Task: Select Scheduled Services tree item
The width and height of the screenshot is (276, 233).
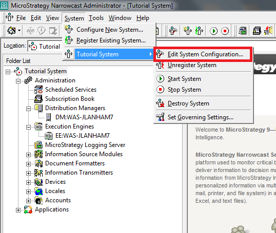Action: pos(71,90)
